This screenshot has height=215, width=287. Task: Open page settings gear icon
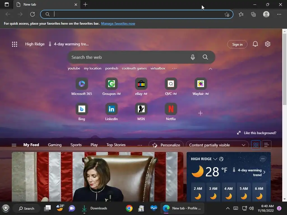(268, 44)
